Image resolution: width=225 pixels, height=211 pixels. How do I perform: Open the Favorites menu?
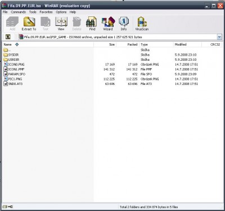(x=46, y=12)
